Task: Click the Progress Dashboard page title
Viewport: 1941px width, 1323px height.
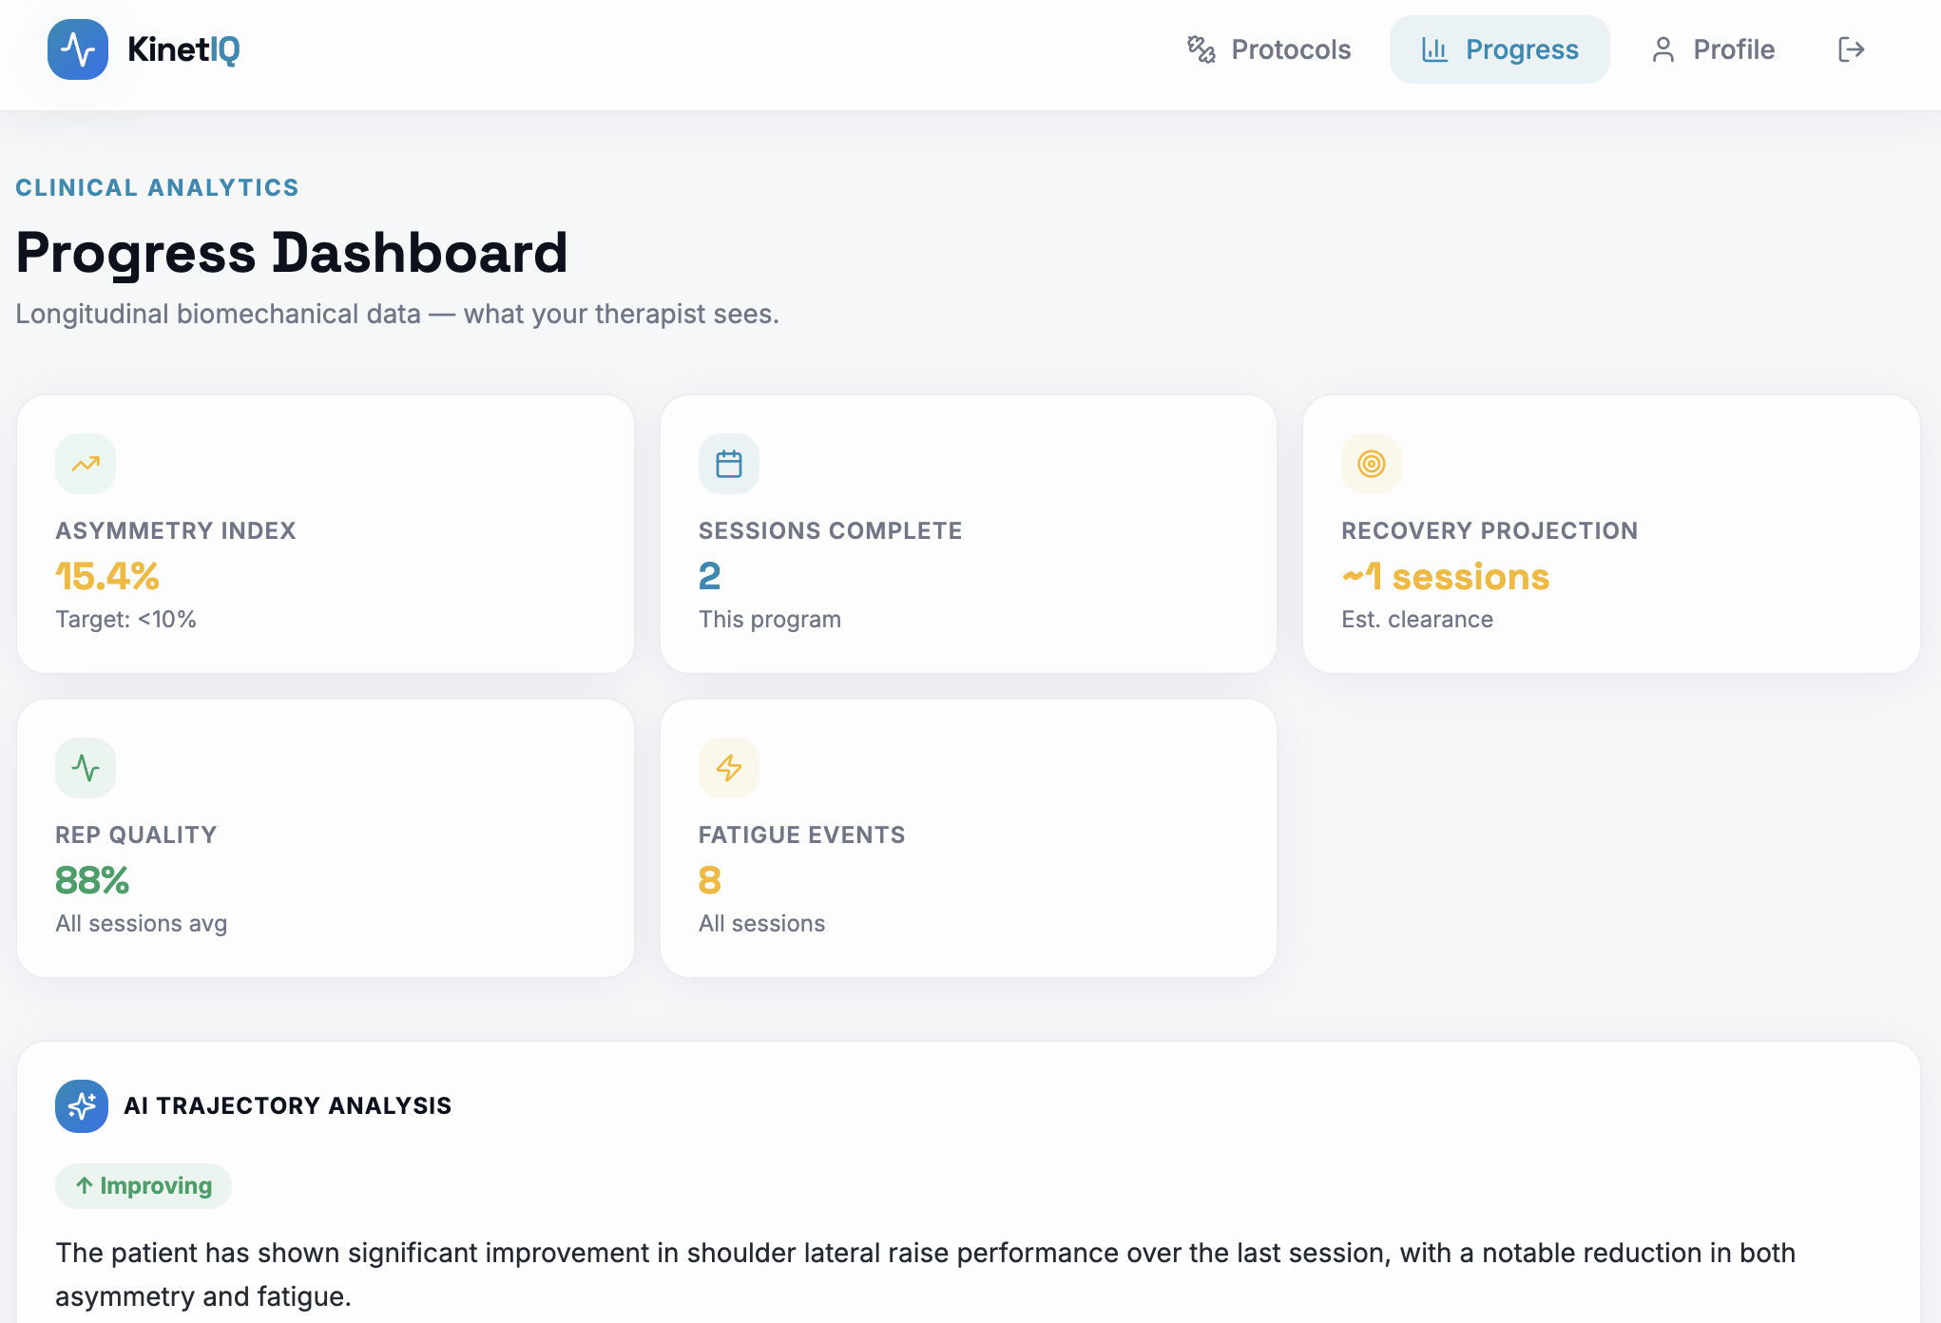Action: coord(292,253)
